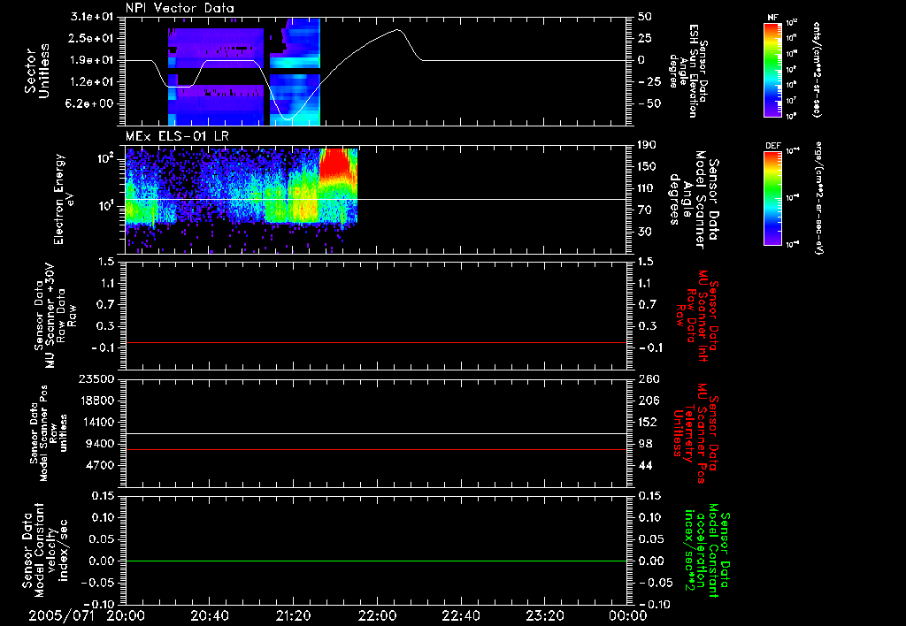Click the 2005/071 date label
The image size is (906, 626).
61,616
